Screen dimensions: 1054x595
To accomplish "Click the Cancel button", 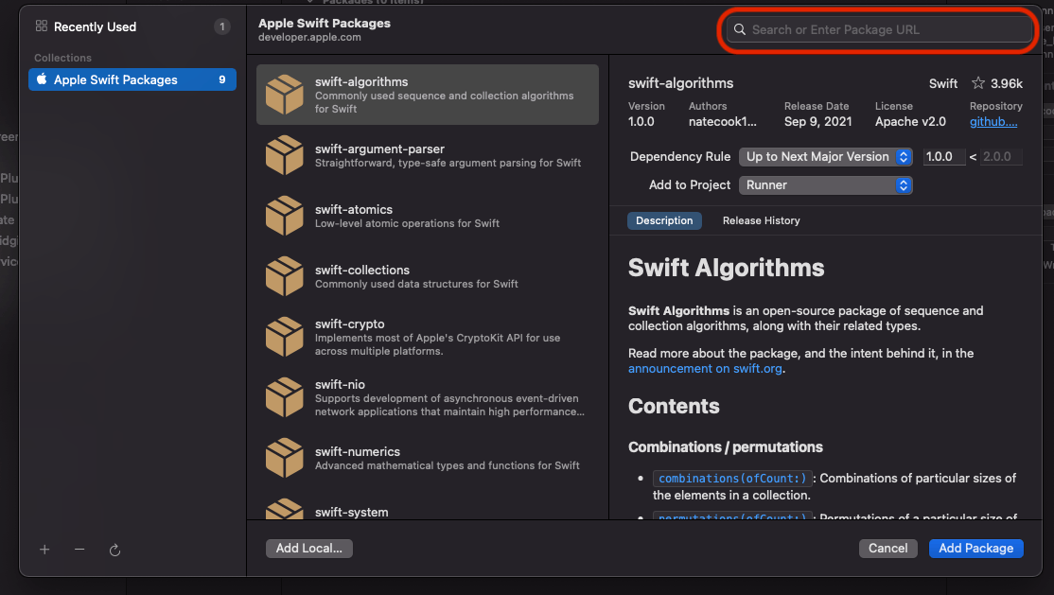I will [888, 548].
